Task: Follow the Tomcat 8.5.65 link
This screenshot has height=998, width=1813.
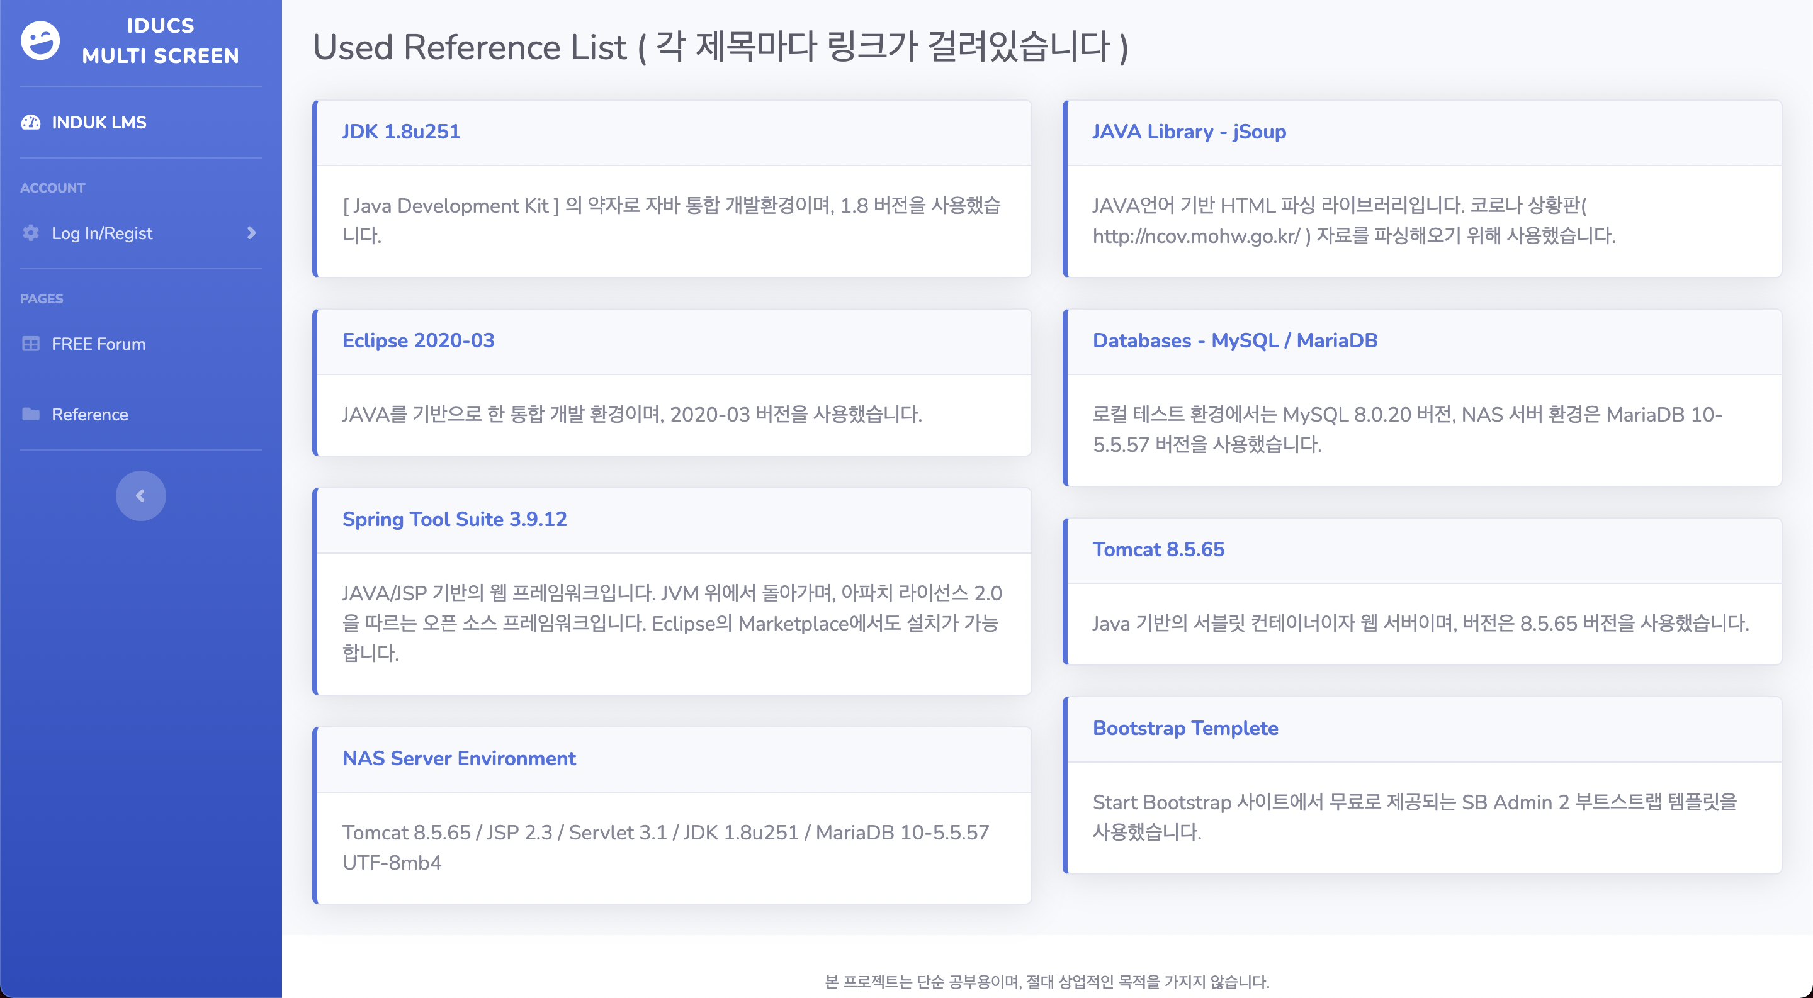Action: click(1158, 549)
